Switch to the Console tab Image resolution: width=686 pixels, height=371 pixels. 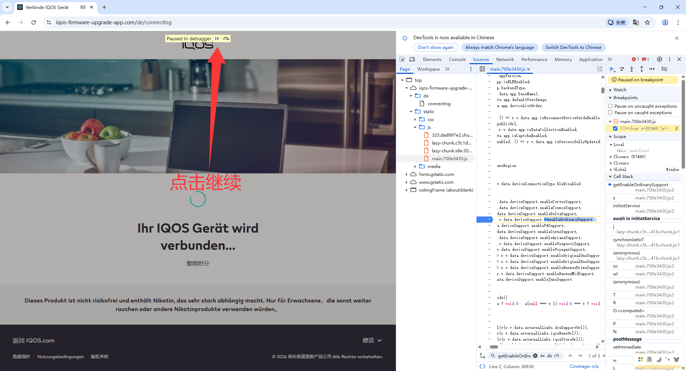[457, 59]
